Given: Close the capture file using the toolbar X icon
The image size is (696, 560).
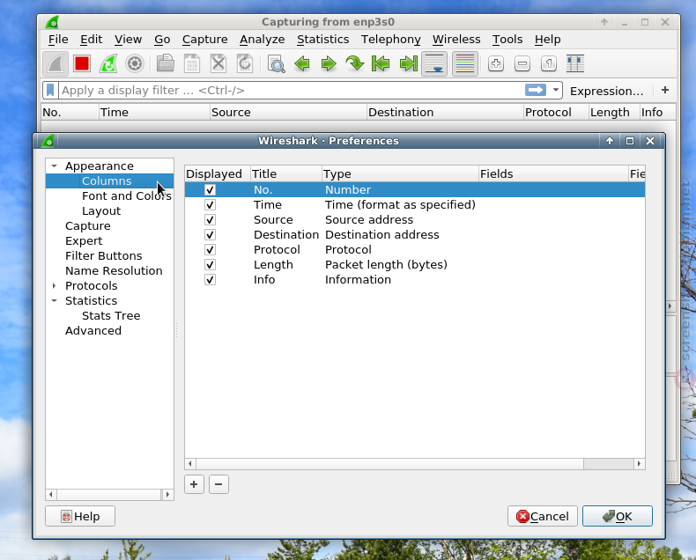Looking at the screenshot, I should click(x=218, y=64).
